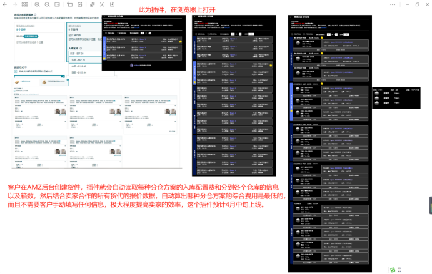Select 西部 - $125.44 in the region list
Image resolution: width=432 pixels, height=274 pixels.
click(x=79, y=72)
